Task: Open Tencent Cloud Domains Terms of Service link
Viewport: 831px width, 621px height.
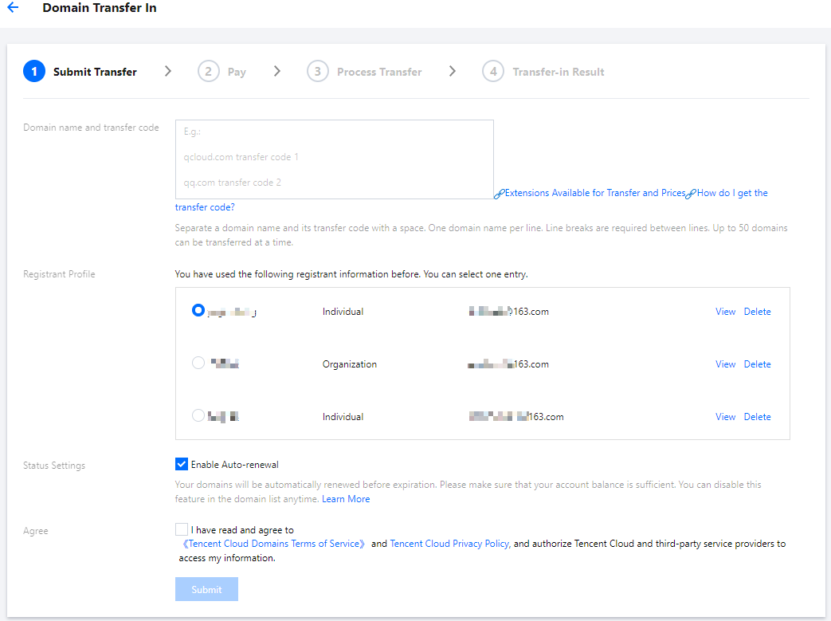Action: [x=274, y=544]
